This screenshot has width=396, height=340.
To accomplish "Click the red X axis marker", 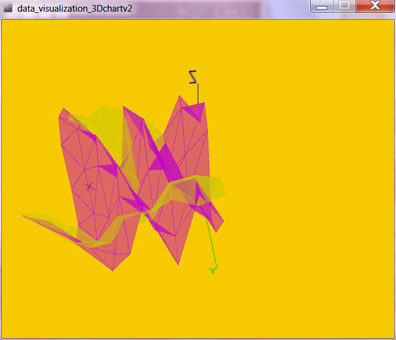I will point(89,186).
